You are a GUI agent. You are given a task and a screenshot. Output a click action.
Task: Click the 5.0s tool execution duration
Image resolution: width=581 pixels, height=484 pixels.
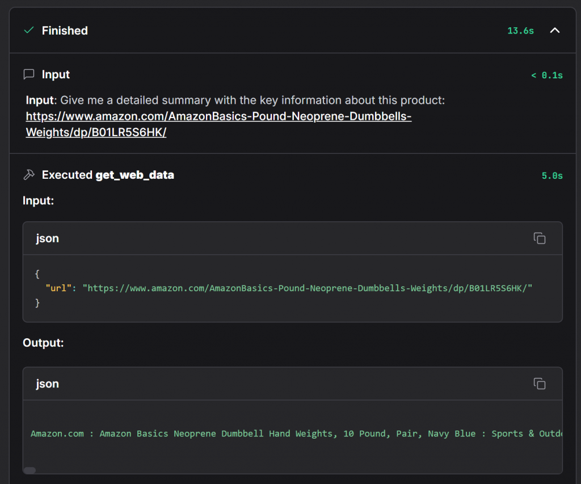click(551, 175)
